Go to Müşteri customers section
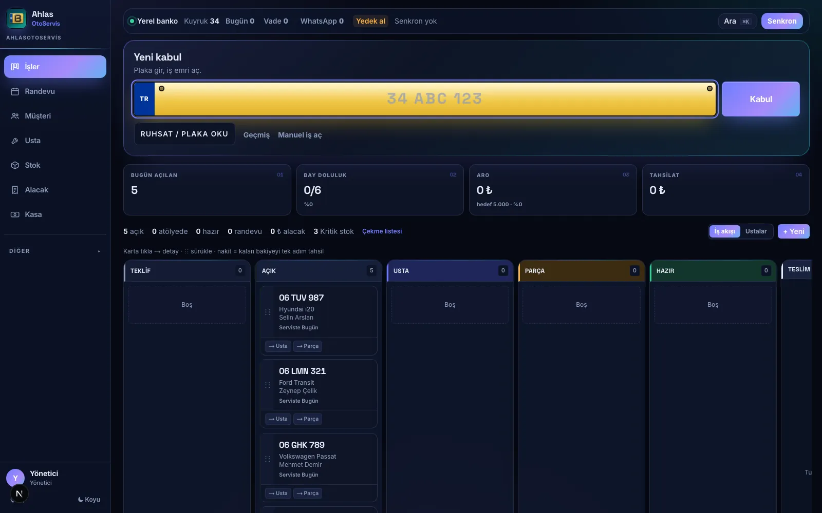 point(55,116)
